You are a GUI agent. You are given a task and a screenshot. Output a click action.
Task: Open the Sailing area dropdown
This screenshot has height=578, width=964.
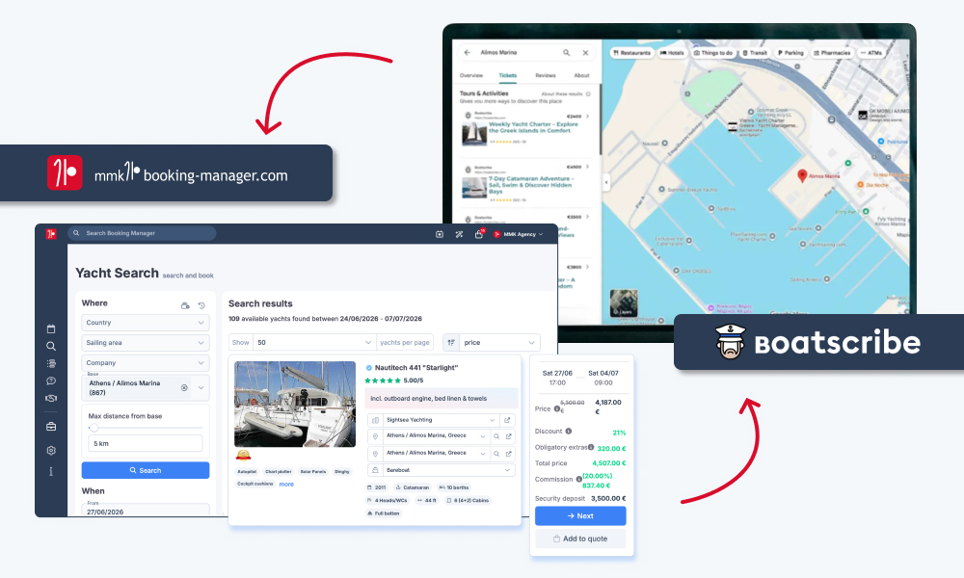[x=145, y=343]
